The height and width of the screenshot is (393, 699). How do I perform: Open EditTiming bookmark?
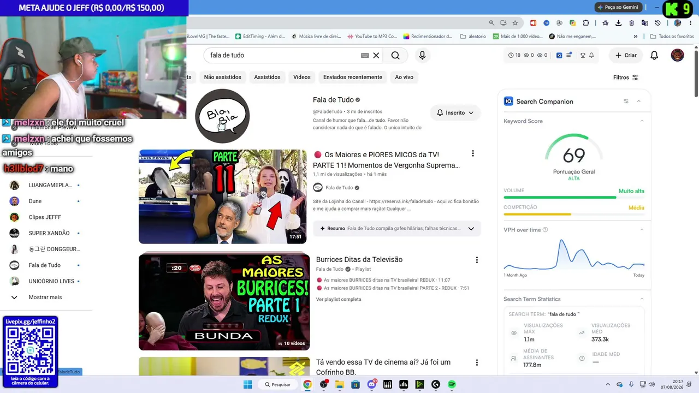click(260, 37)
